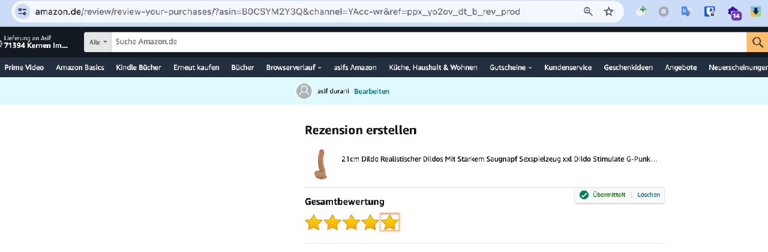Click the yellow download arrow extension icon
768x252 pixels.
[755, 11]
